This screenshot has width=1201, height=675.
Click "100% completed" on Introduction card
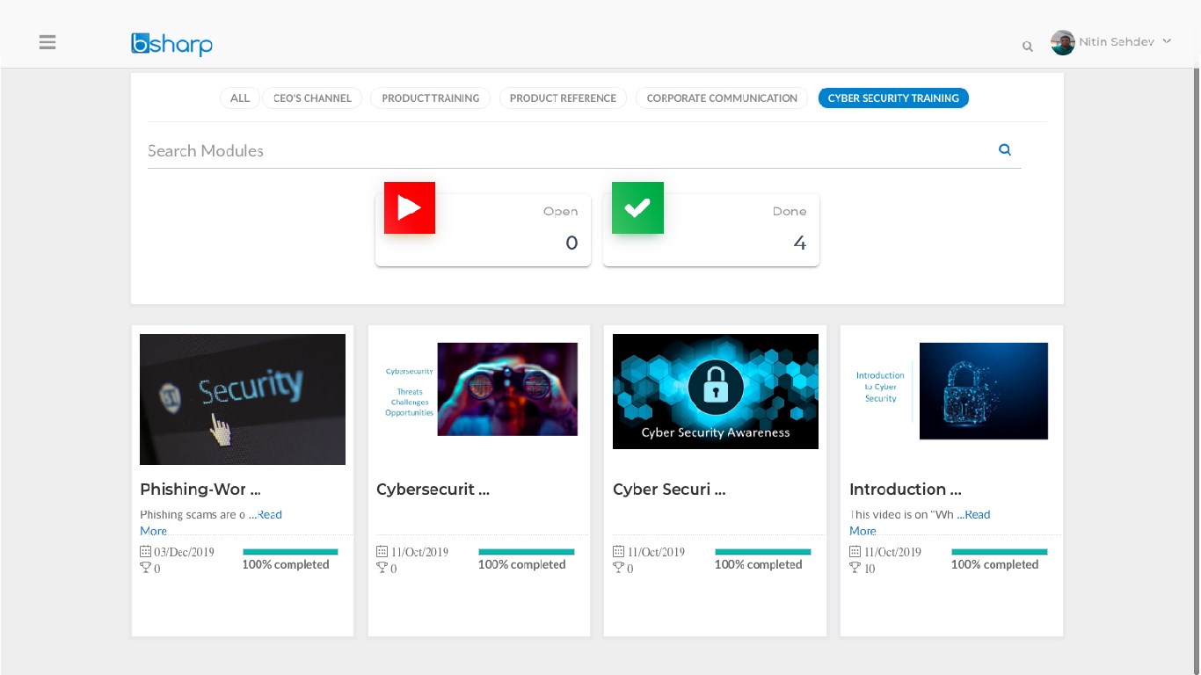(995, 565)
